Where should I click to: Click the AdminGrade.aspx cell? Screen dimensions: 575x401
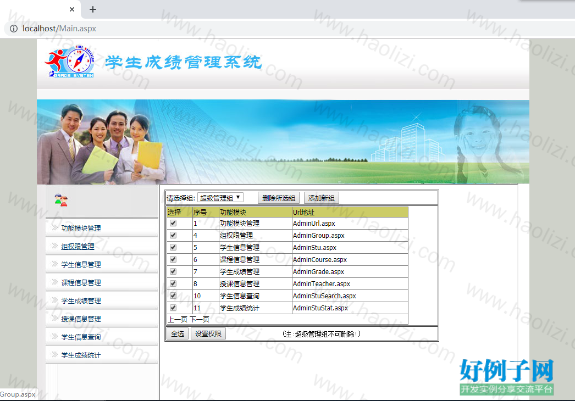click(x=350, y=271)
